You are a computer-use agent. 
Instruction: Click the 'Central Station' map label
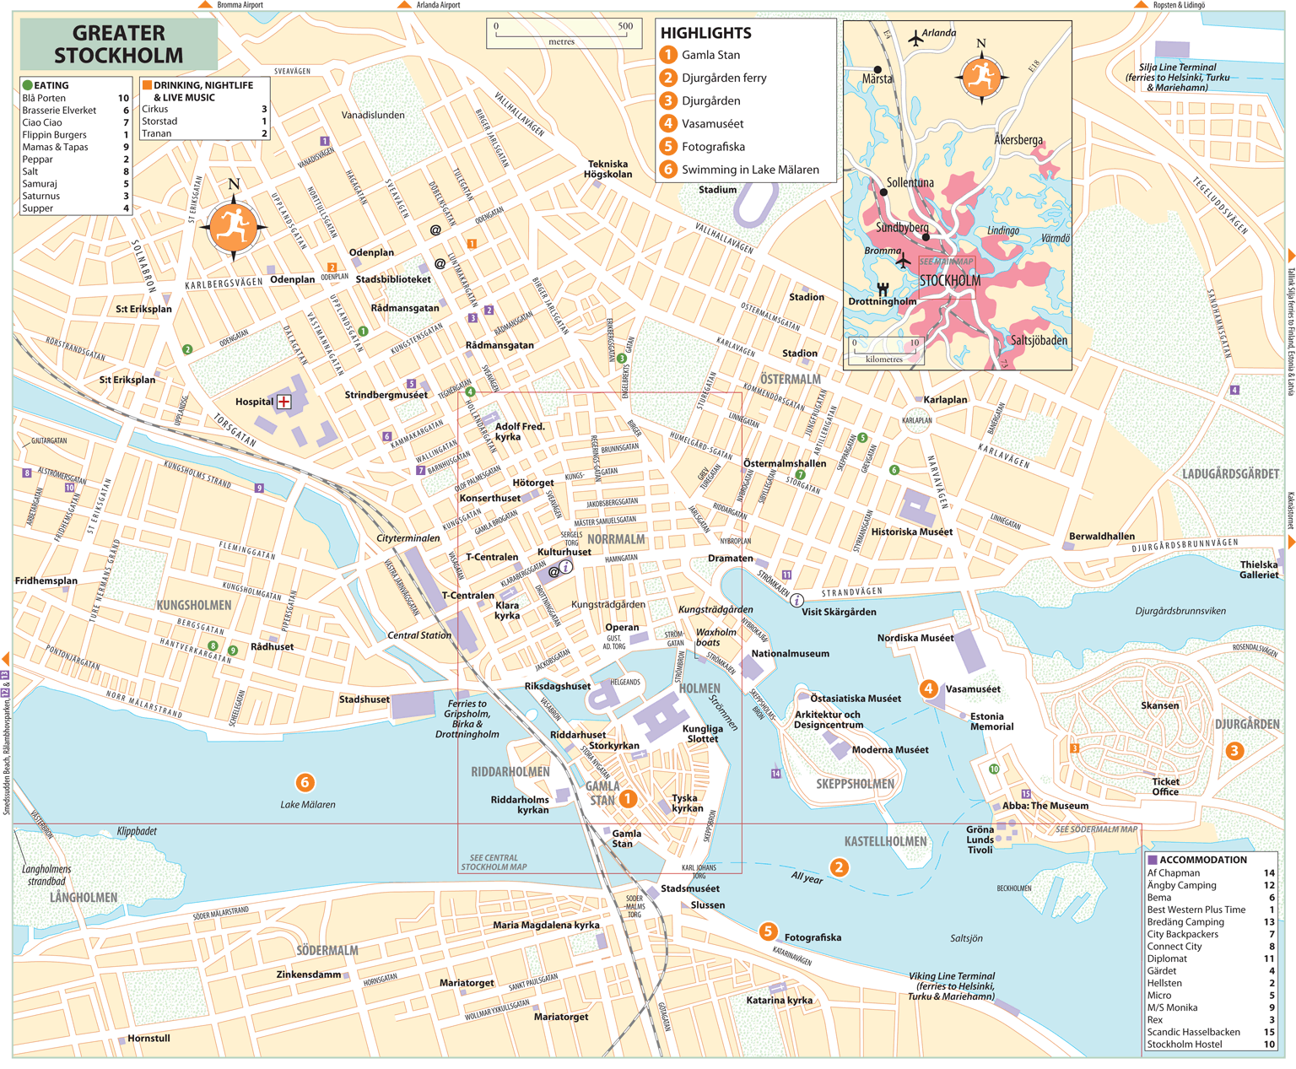(x=419, y=635)
